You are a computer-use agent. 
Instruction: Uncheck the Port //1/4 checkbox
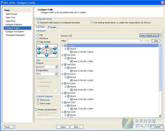point(65,74)
